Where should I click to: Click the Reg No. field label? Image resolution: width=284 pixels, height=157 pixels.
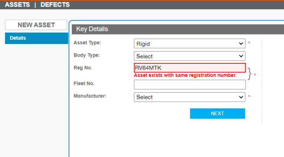click(x=83, y=67)
